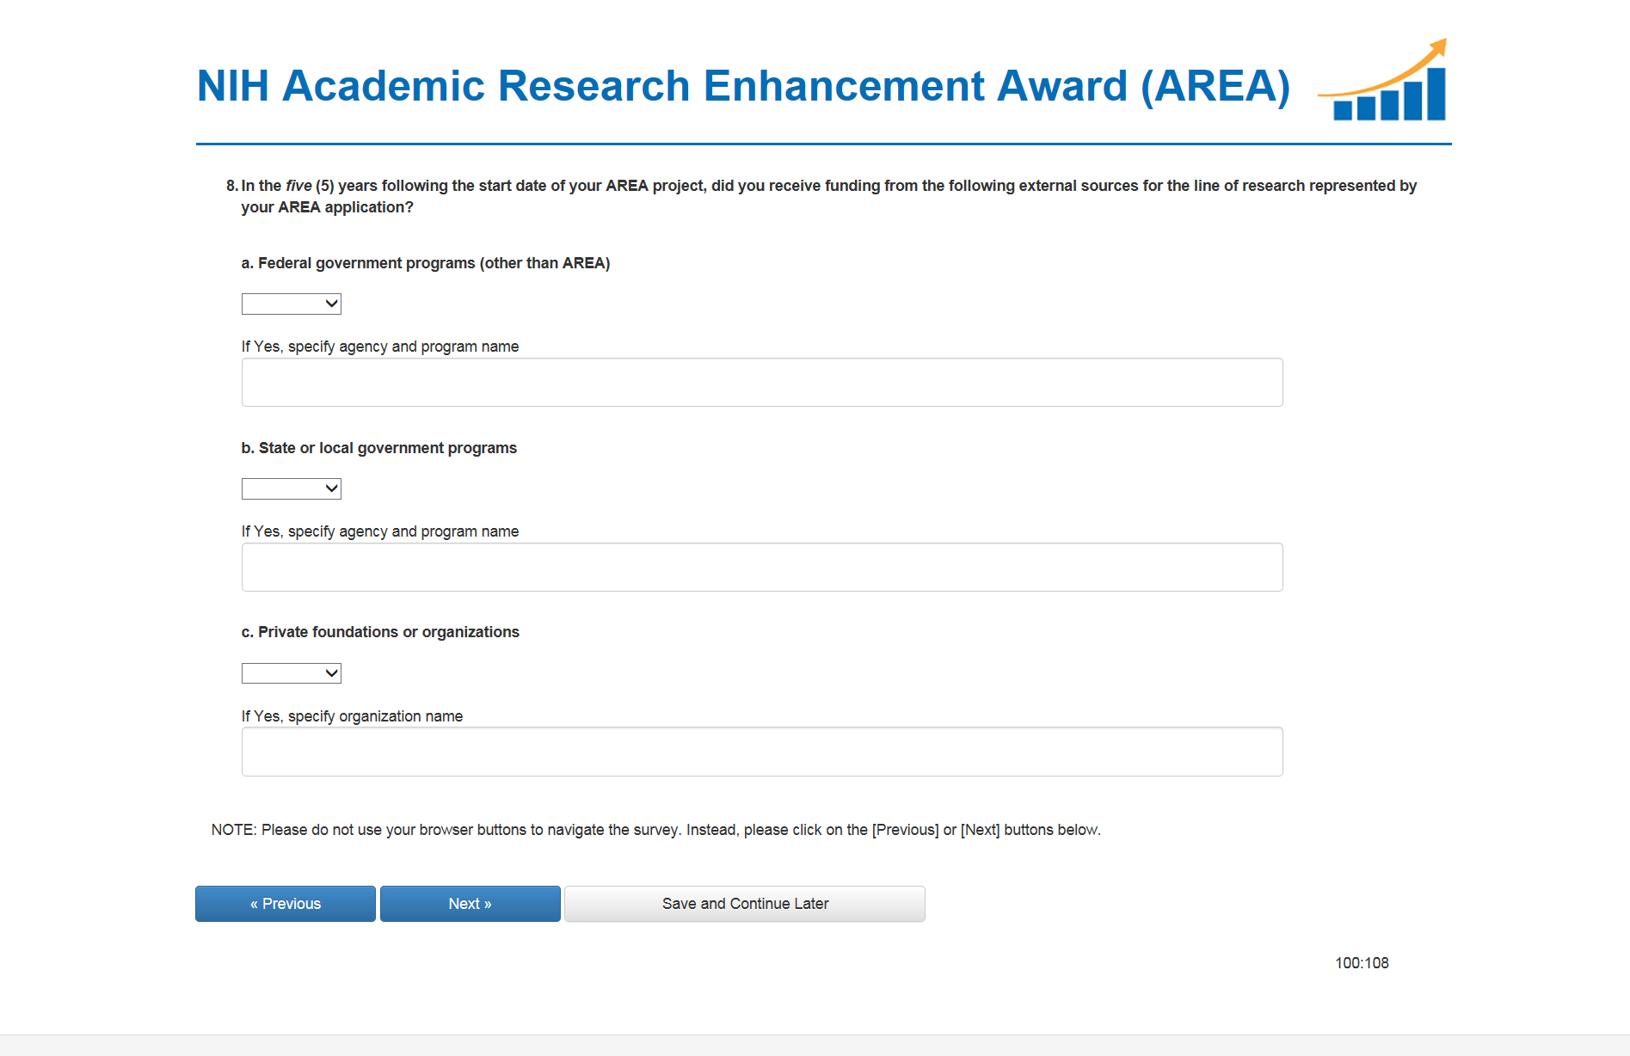Click the 'If Yes, specify organization name' label
Image resolution: width=1630 pixels, height=1056 pixels.
point(352,716)
